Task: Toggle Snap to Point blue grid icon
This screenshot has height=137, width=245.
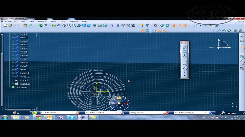Action: pyautogui.click(x=147, y=31)
